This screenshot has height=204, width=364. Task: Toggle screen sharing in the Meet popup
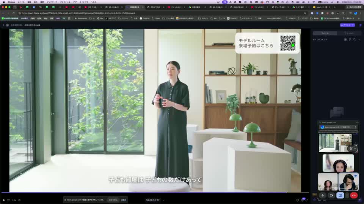(x=340, y=195)
